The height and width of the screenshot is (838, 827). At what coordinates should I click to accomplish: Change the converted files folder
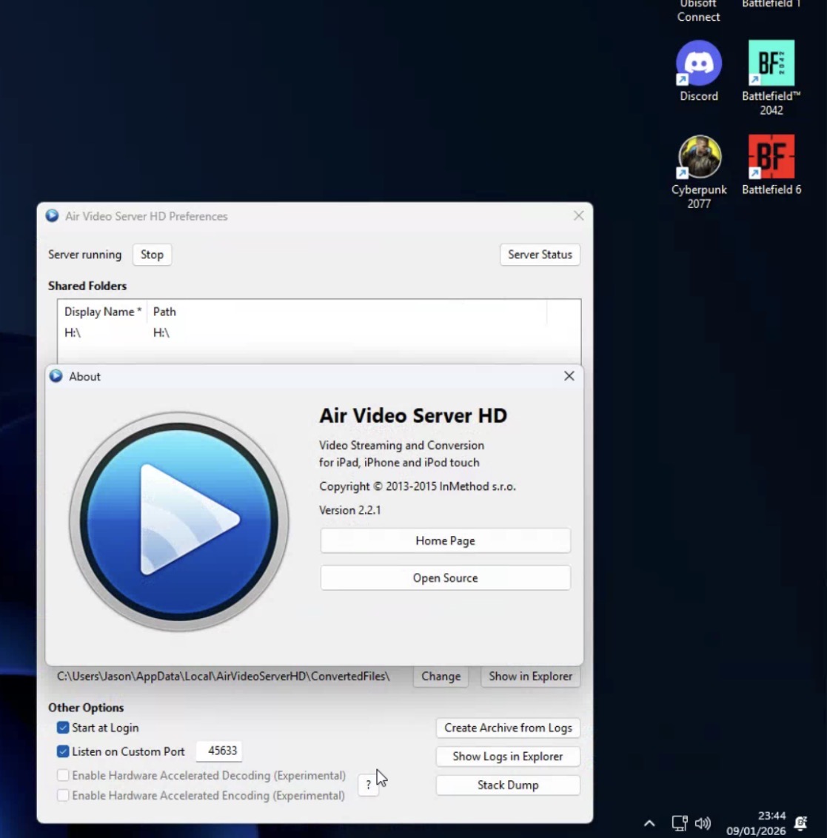[x=441, y=676]
